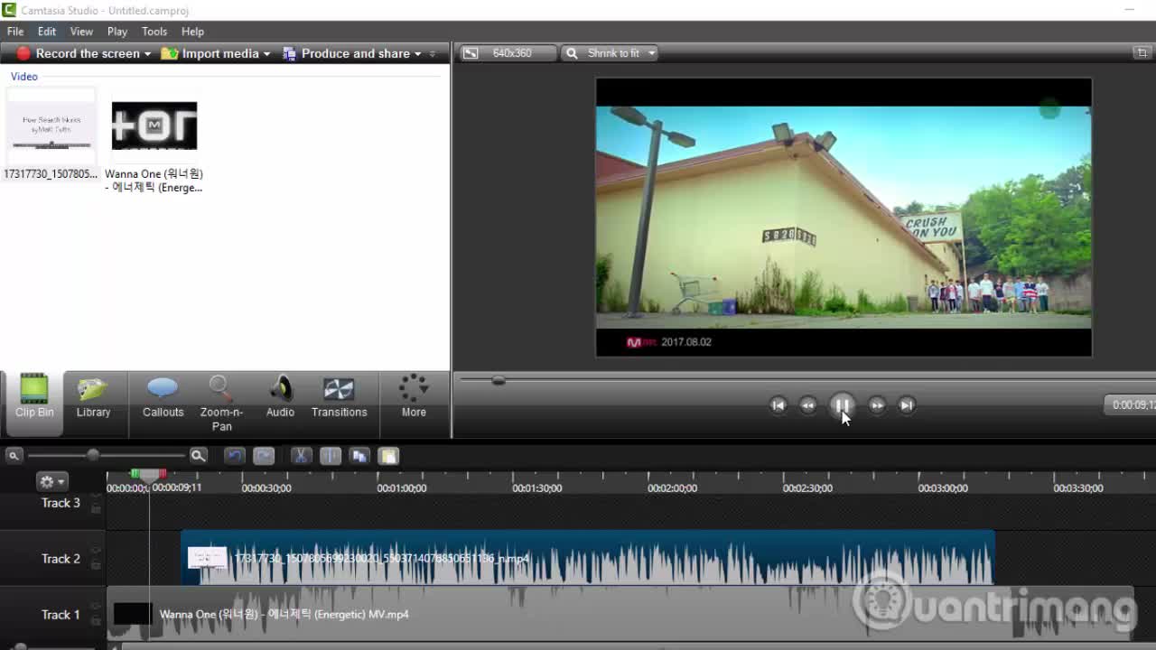Toggle Track 3 lock
1156x650 pixels.
coord(96,508)
